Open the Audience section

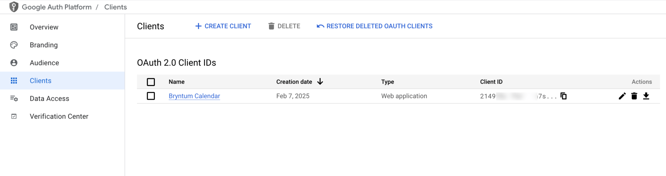point(62,63)
